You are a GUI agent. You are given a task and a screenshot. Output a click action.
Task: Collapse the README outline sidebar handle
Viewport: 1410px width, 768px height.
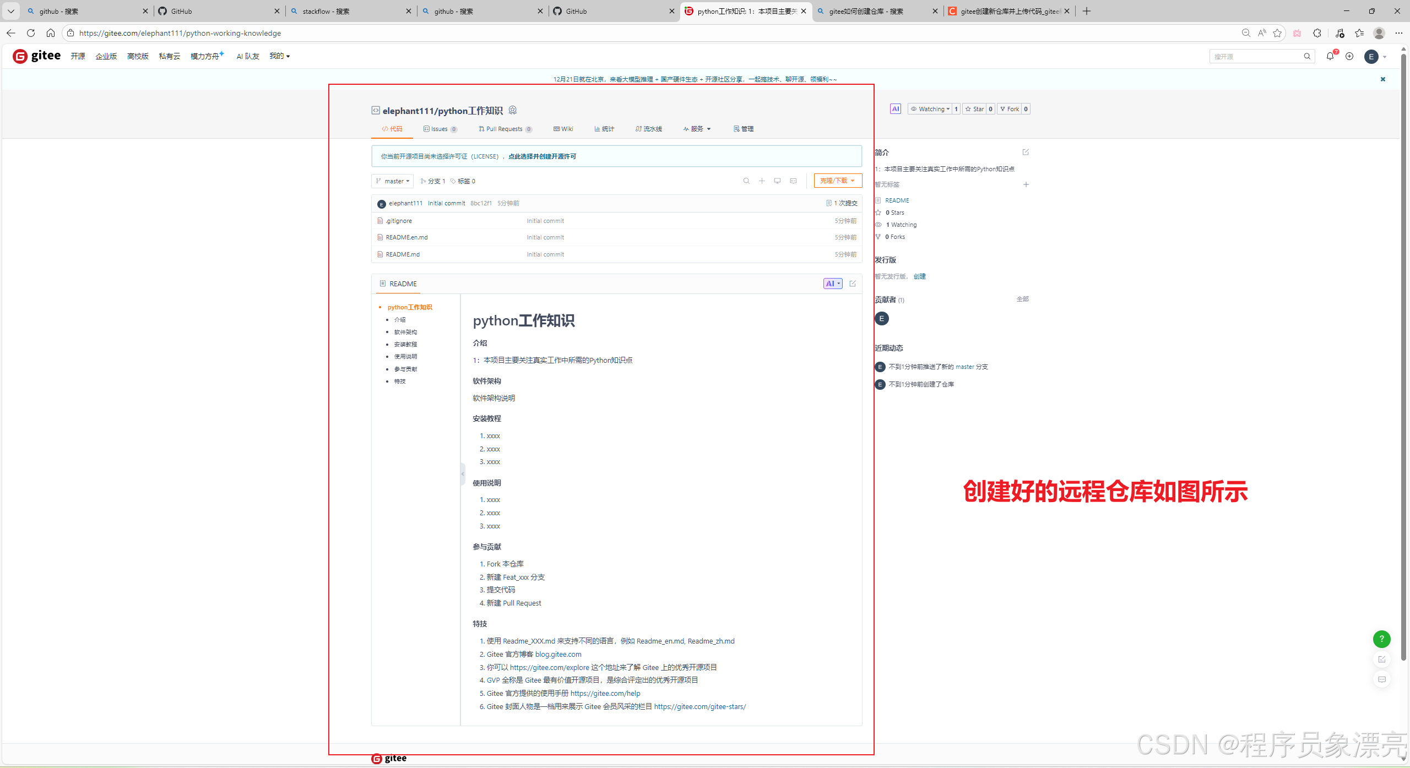tap(463, 474)
